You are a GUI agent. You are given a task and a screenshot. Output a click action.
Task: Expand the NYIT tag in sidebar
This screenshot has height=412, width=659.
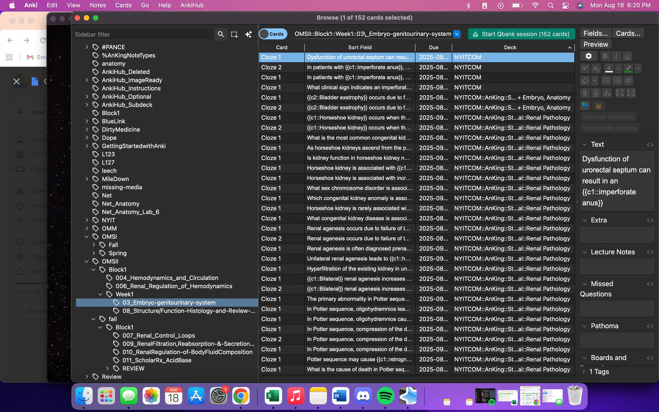[x=87, y=220]
